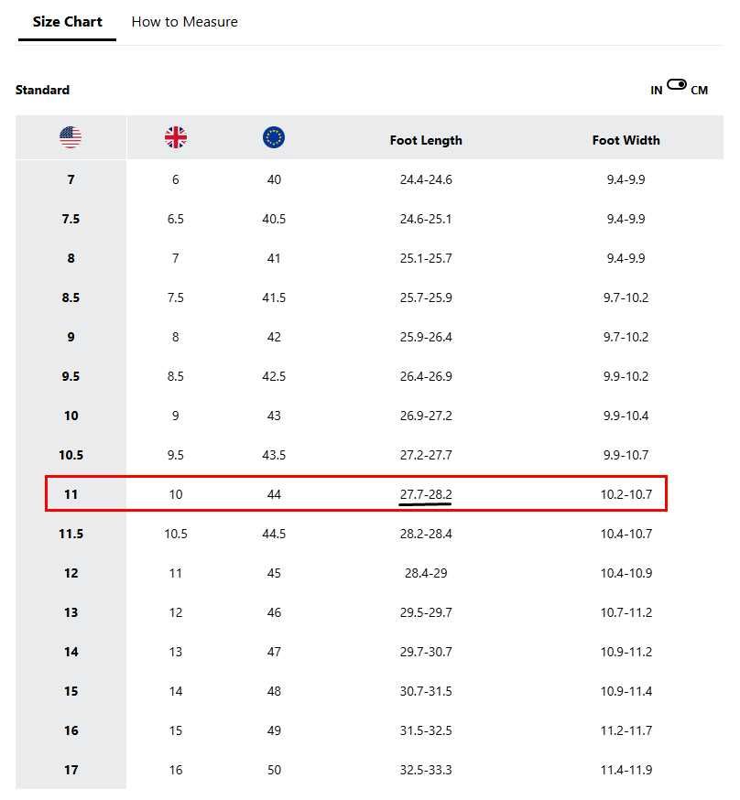The height and width of the screenshot is (800, 740).
Task: Click the underlined 27.7-28.2 foot length
Action: coord(426,494)
